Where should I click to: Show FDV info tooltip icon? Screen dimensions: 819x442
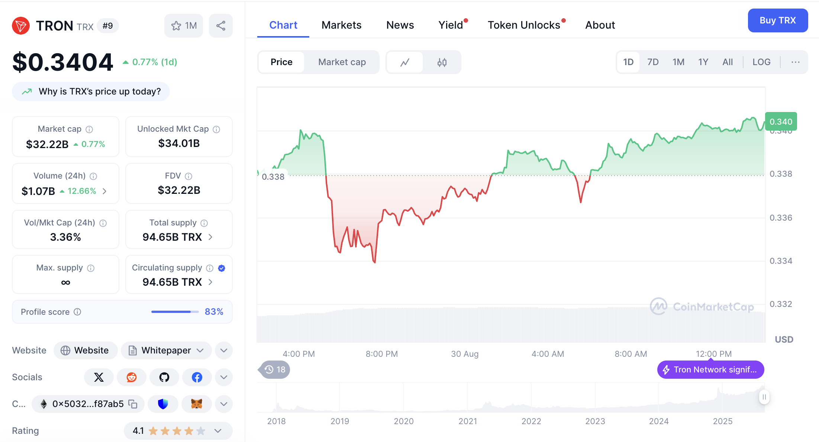tap(188, 176)
